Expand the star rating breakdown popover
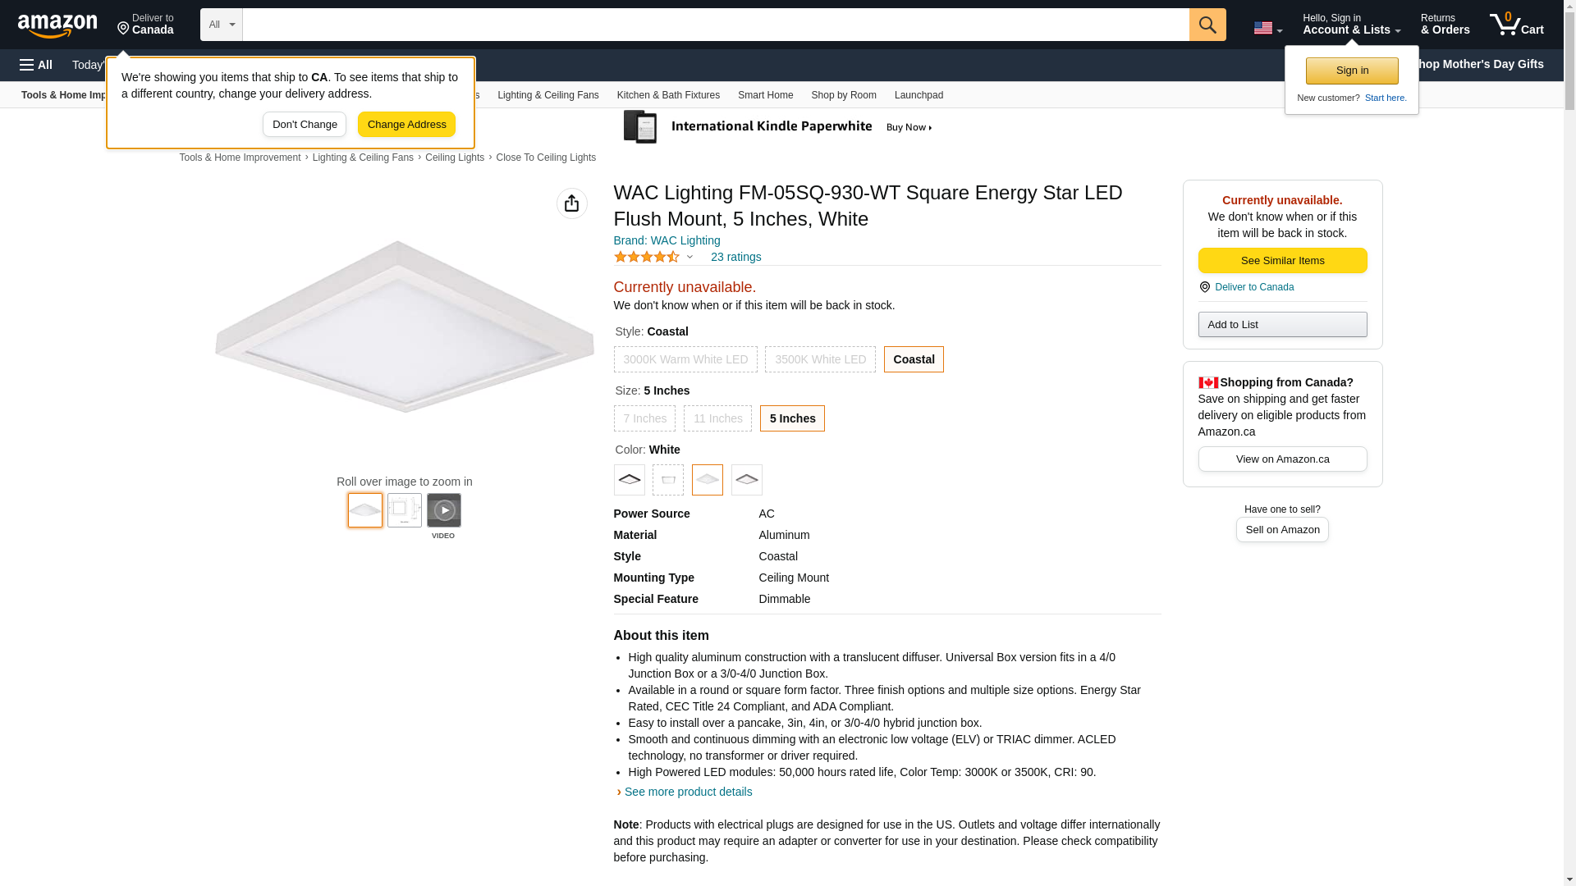Screen dimensions: 1576x886 tap(689, 257)
